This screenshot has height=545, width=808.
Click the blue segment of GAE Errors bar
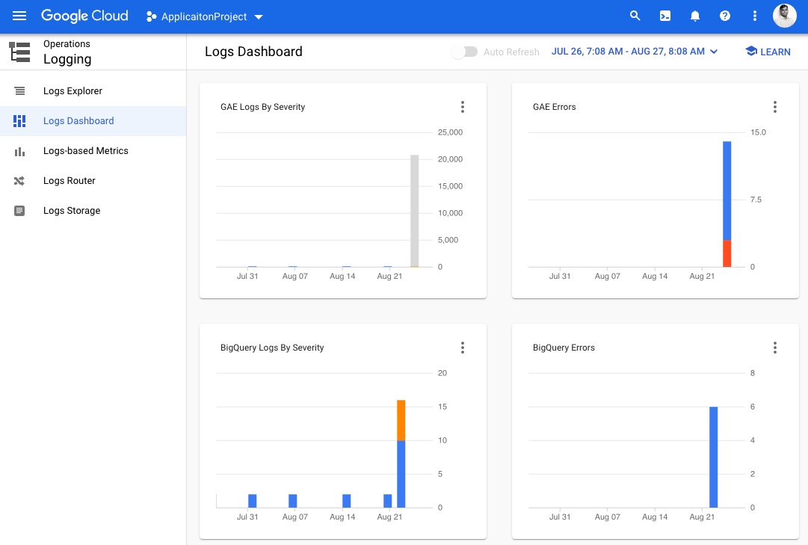727,191
